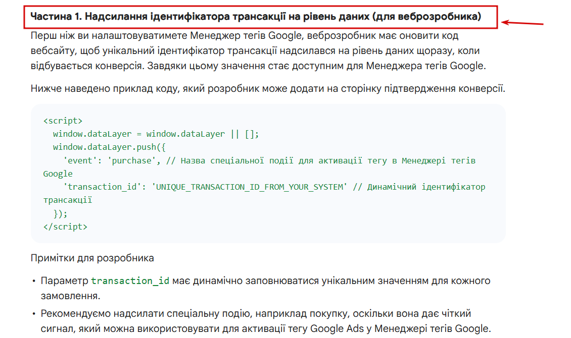Click the 'window.dataLayer = window.dataLayer || [];' line

(x=156, y=134)
